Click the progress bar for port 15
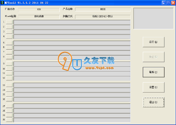176x125 pixels. point(72,95)
